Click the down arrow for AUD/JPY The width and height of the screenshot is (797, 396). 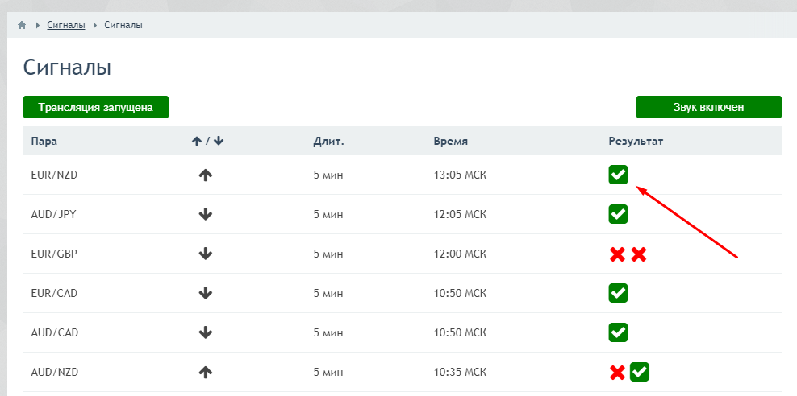[205, 214]
